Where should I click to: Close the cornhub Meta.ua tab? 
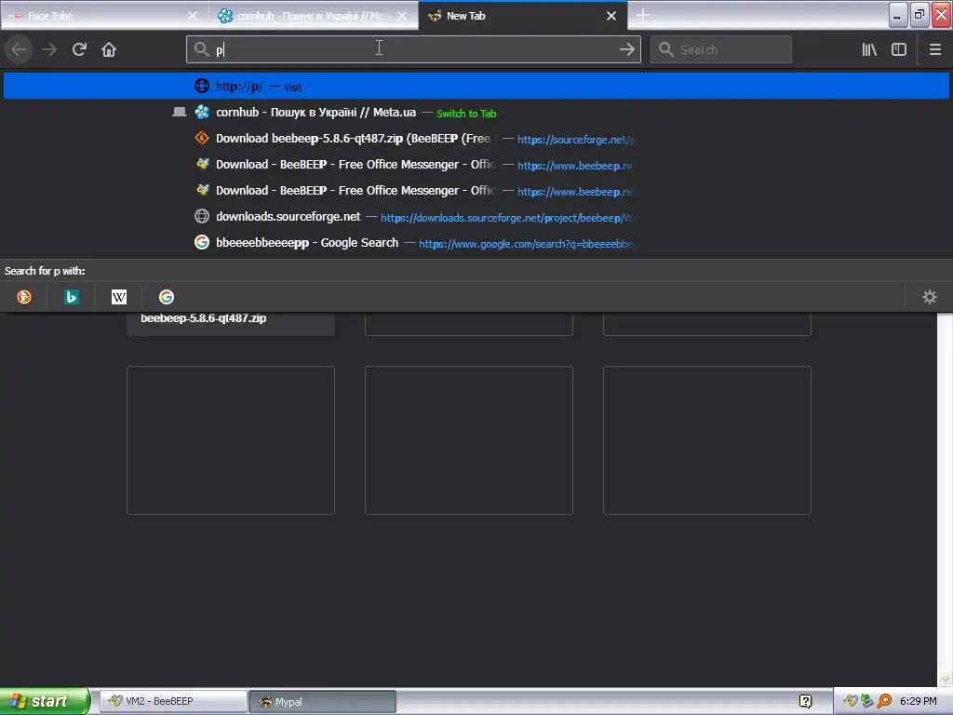[x=402, y=16]
